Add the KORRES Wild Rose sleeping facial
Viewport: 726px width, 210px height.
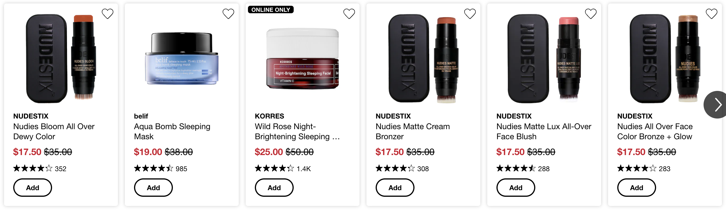(274, 188)
